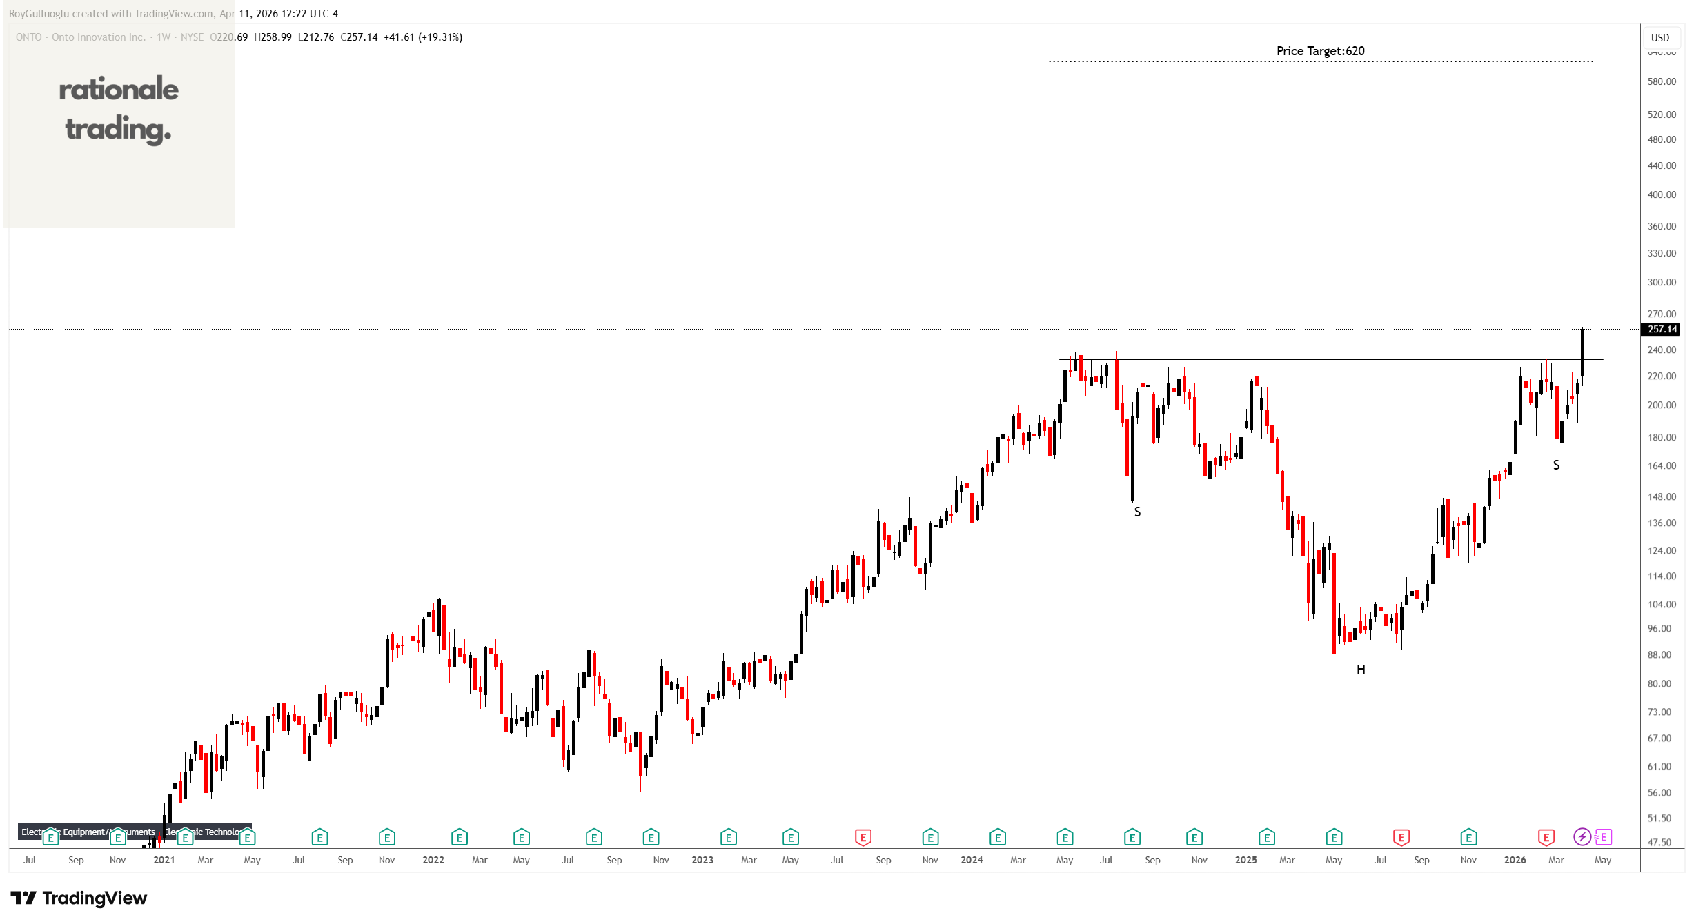Click the 400.00 level on price scale
This screenshot has width=1694, height=924.
(x=1661, y=194)
